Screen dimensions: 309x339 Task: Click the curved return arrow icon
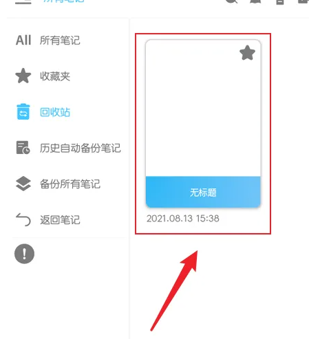(23, 219)
